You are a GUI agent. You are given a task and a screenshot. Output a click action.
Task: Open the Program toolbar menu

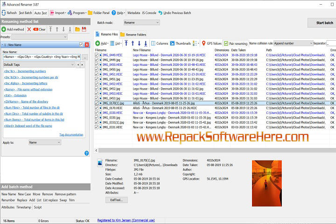click(77, 13)
